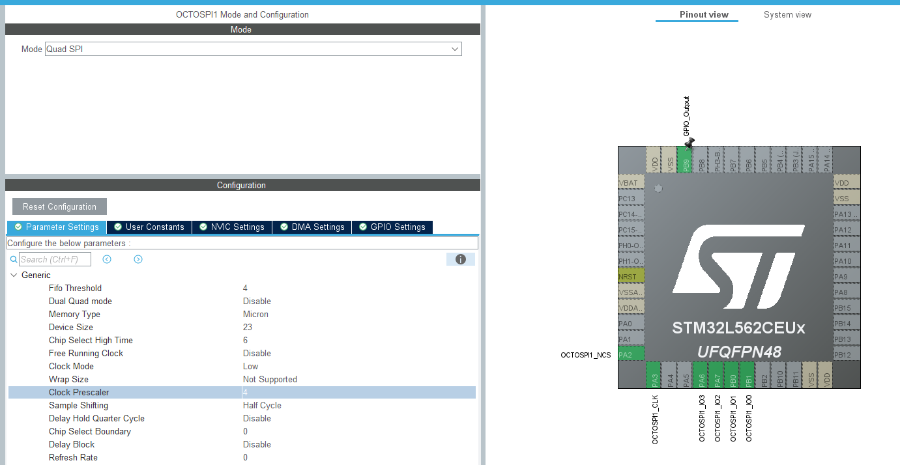Image resolution: width=900 pixels, height=465 pixels.
Task: Click the pushpin on pin PB9
Action: coord(689,143)
